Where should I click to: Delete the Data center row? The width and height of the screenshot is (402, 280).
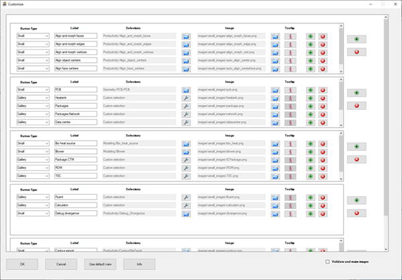[x=323, y=122]
